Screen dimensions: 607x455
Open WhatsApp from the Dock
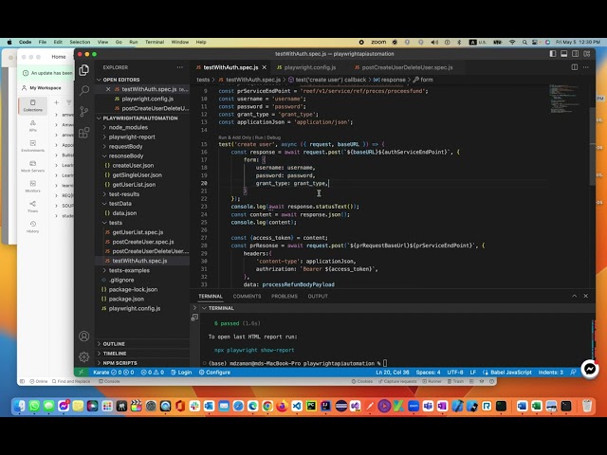pyautogui.click(x=34, y=406)
